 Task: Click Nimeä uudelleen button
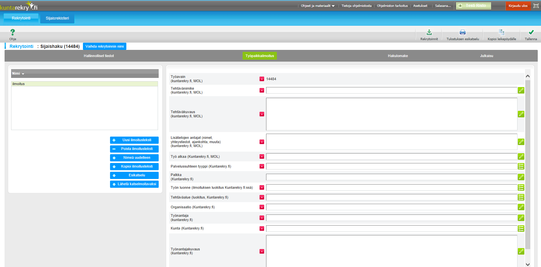[134, 158]
